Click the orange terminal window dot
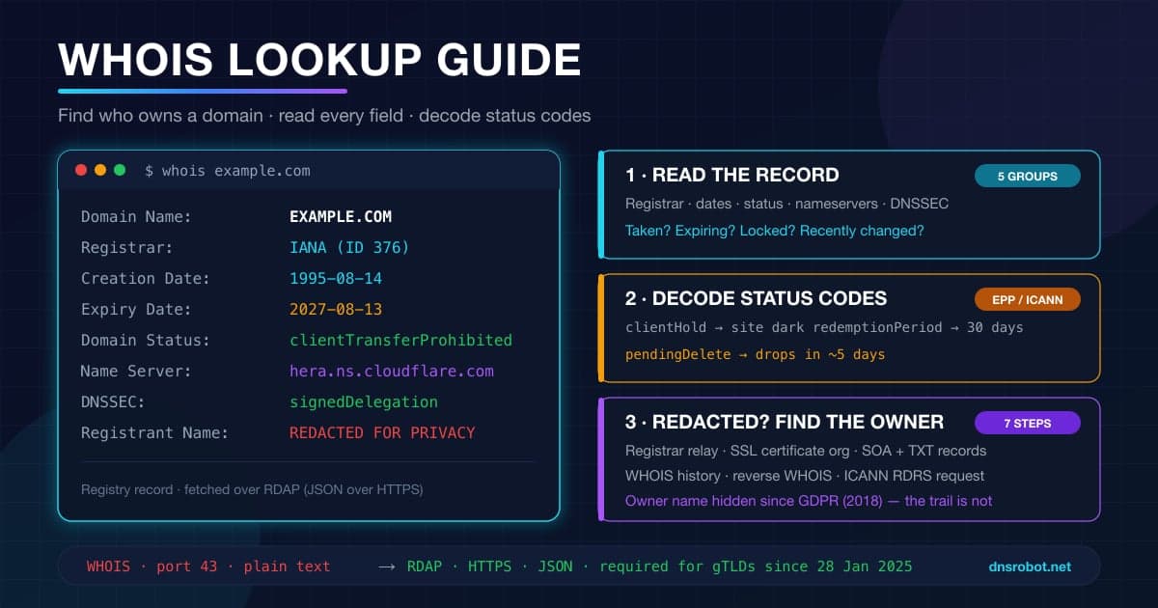The width and height of the screenshot is (1158, 608). pyautogui.click(x=100, y=170)
